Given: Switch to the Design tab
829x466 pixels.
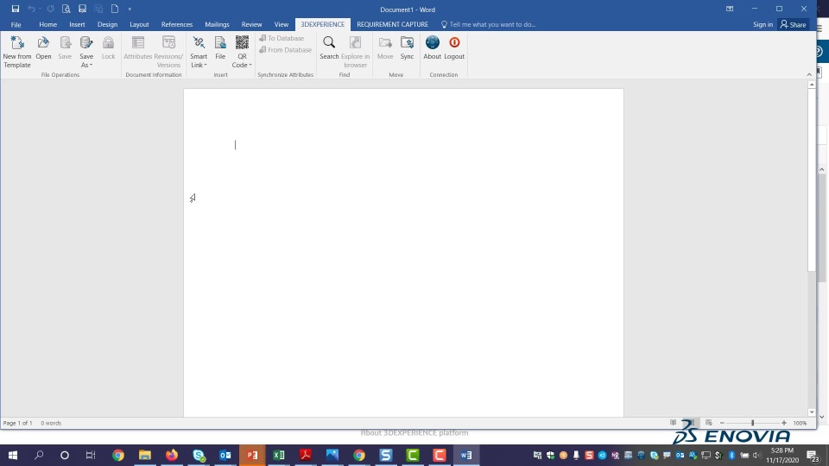Looking at the screenshot, I should (107, 24).
